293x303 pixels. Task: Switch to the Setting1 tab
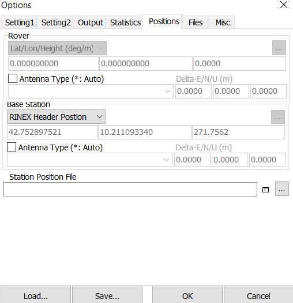(x=19, y=22)
